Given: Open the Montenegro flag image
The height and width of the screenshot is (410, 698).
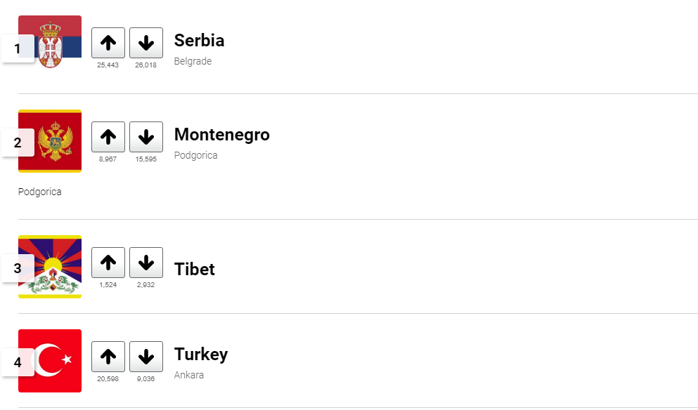Looking at the screenshot, I should click(x=50, y=141).
